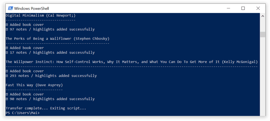This screenshot has height=121, width=270.
Task: Maximize the Windows PowerShell window
Action: click(x=243, y=8)
